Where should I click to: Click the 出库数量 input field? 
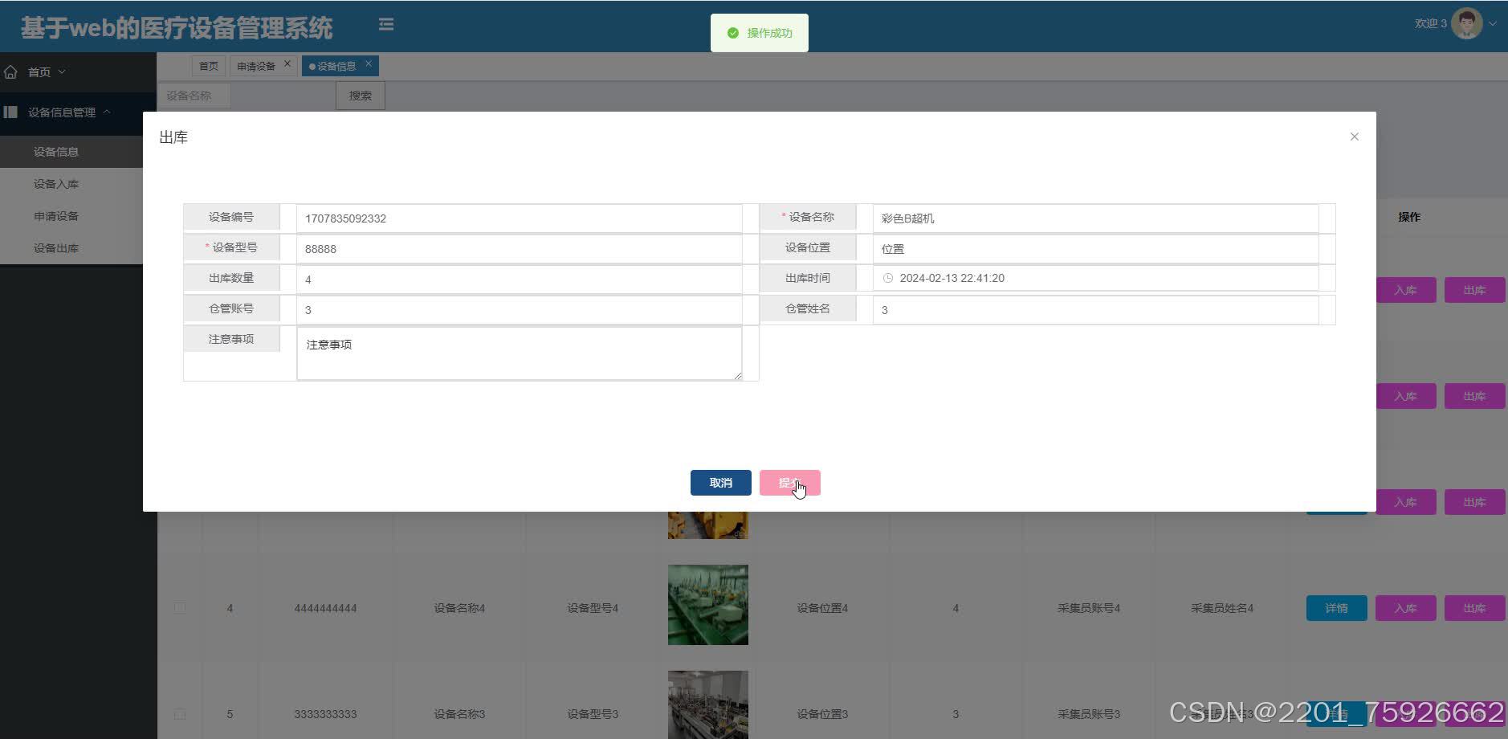click(519, 280)
